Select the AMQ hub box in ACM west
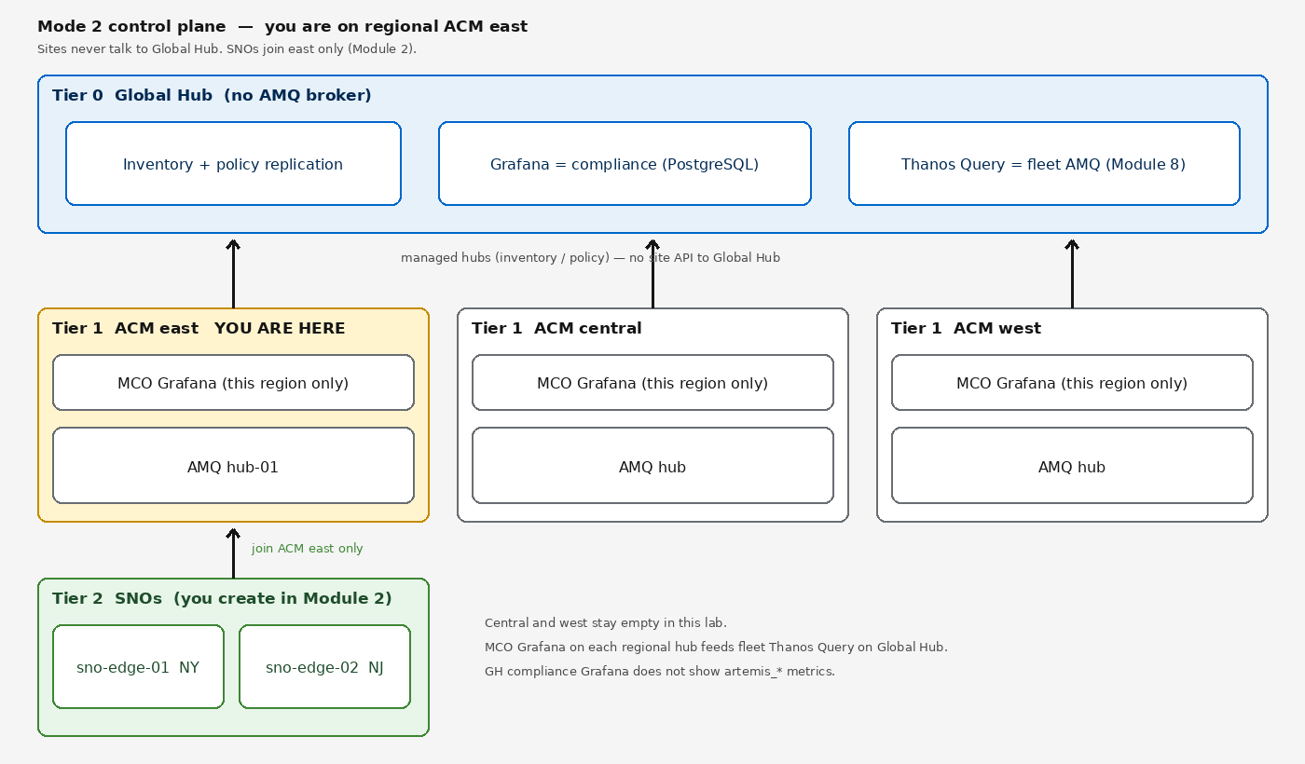 (x=1072, y=466)
